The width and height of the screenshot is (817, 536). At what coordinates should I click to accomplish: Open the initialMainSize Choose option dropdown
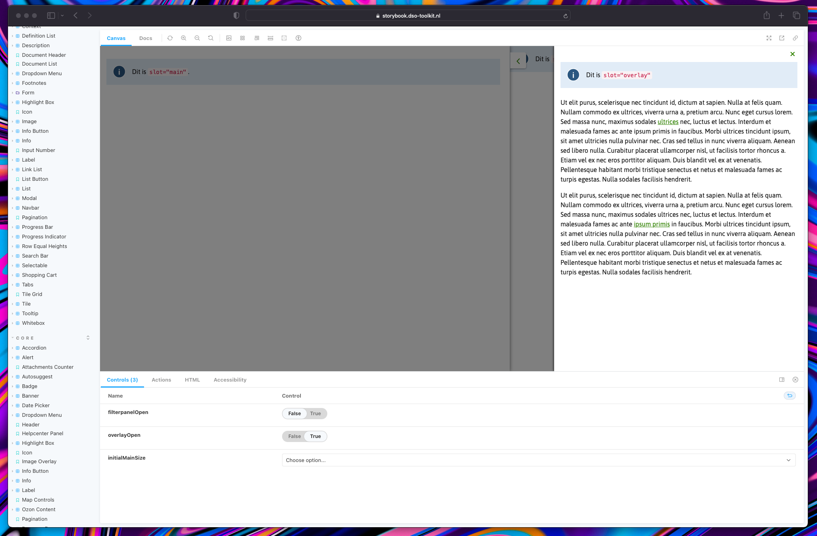point(539,460)
